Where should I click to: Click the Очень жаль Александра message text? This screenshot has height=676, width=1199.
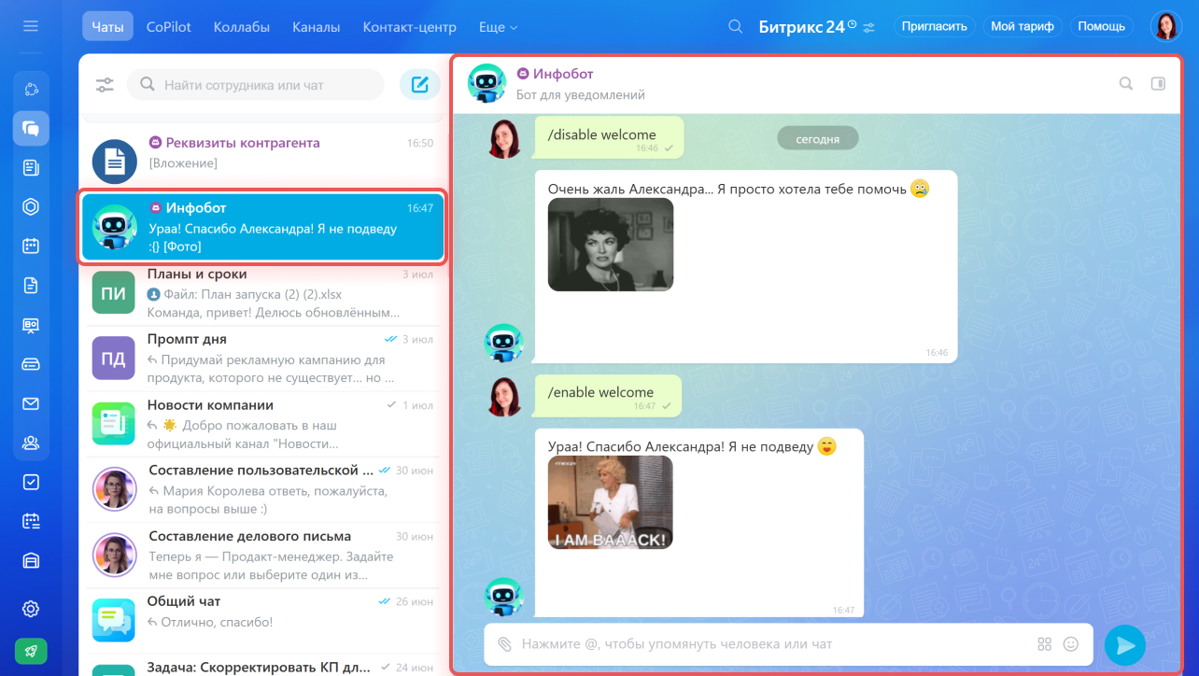(727, 189)
